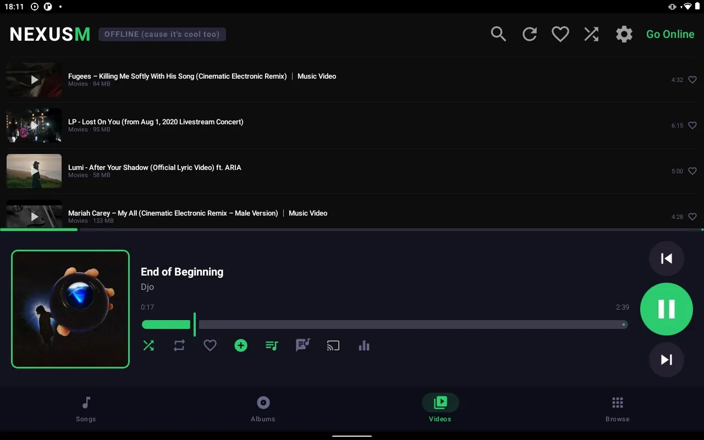704x440 pixels.
Task: Switch to the Songs tab
Action: pos(86,410)
